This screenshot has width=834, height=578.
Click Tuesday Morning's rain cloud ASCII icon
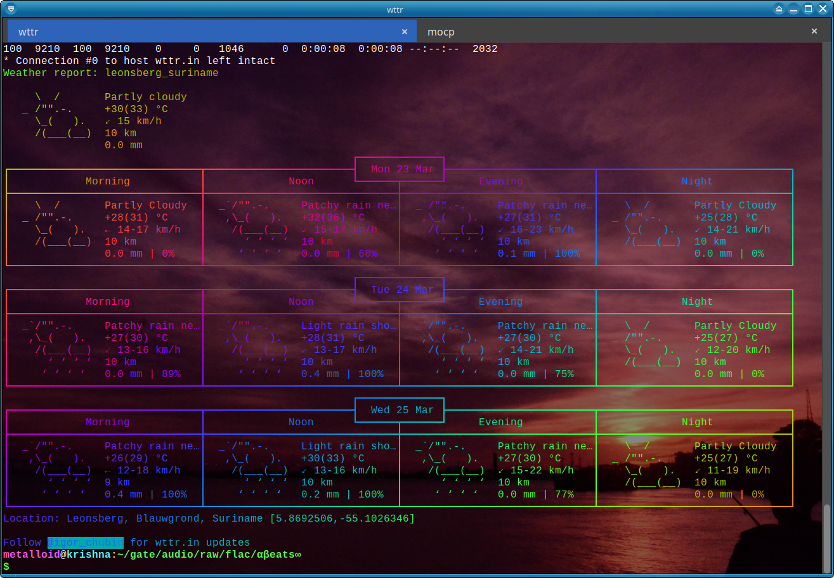[x=57, y=350]
